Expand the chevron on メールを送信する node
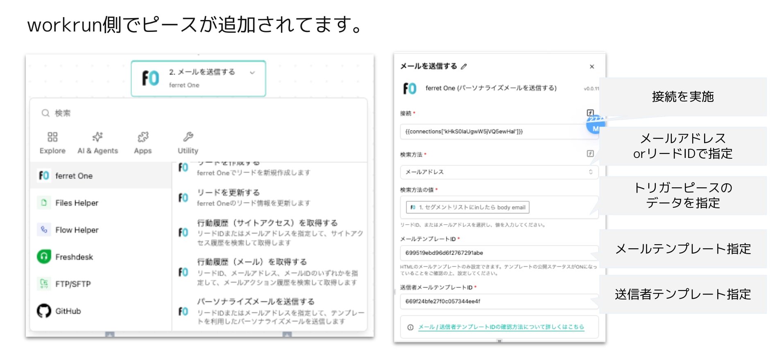784x360 pixels. [252, 72]
